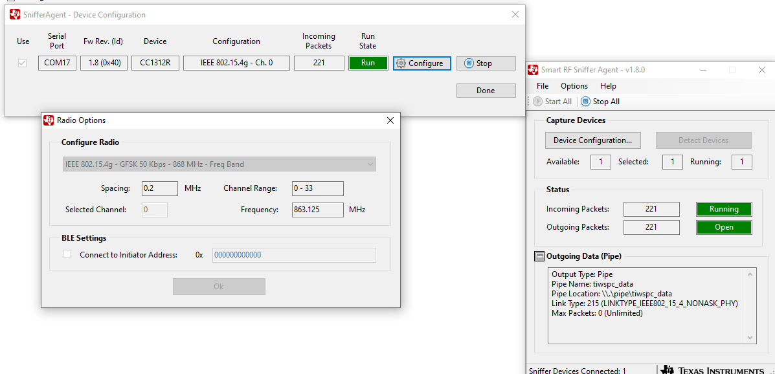Click the Channel Range field 0 - 33
775x374 pixels.
point(317,188)
